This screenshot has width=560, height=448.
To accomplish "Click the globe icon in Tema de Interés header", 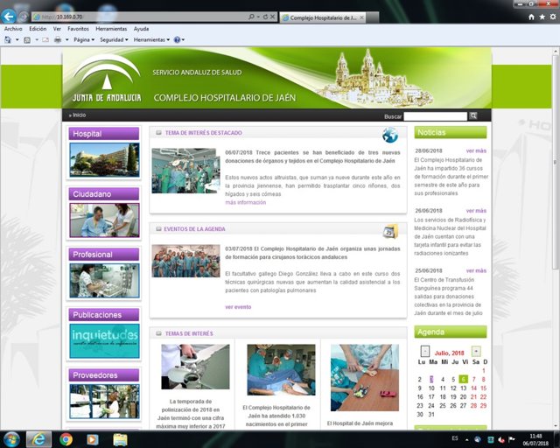I will (389, 134).
